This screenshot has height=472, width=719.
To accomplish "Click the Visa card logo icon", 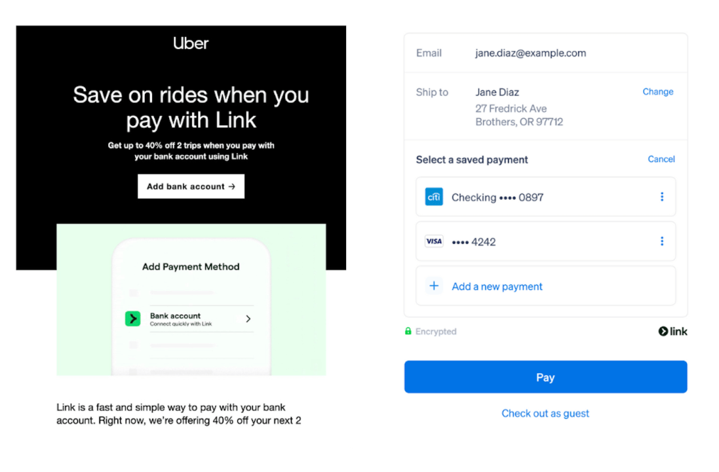I will [434, 241].
